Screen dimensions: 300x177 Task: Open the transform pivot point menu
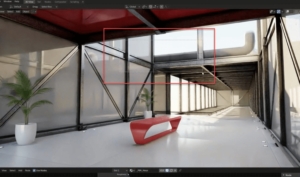pos(145,7)
